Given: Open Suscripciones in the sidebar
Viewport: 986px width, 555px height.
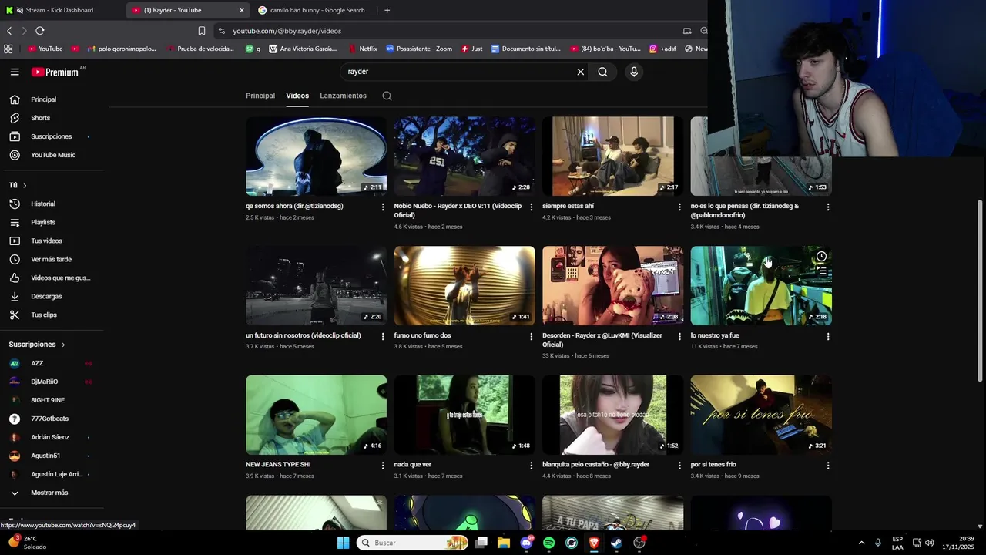Looking at the screenshot, I should coord(49,136).
